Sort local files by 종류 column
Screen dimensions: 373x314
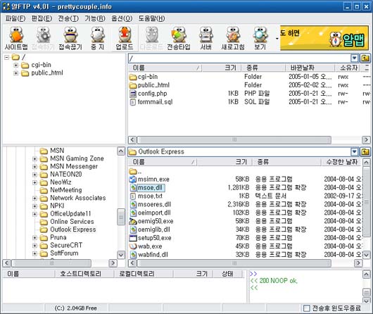pyautogui.click(x=286, y=162)
